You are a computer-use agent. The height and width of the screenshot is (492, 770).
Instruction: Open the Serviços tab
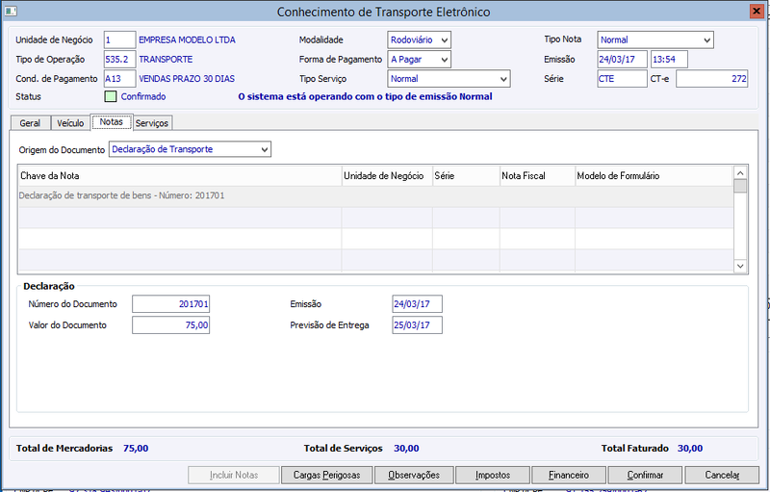(152, 122)
